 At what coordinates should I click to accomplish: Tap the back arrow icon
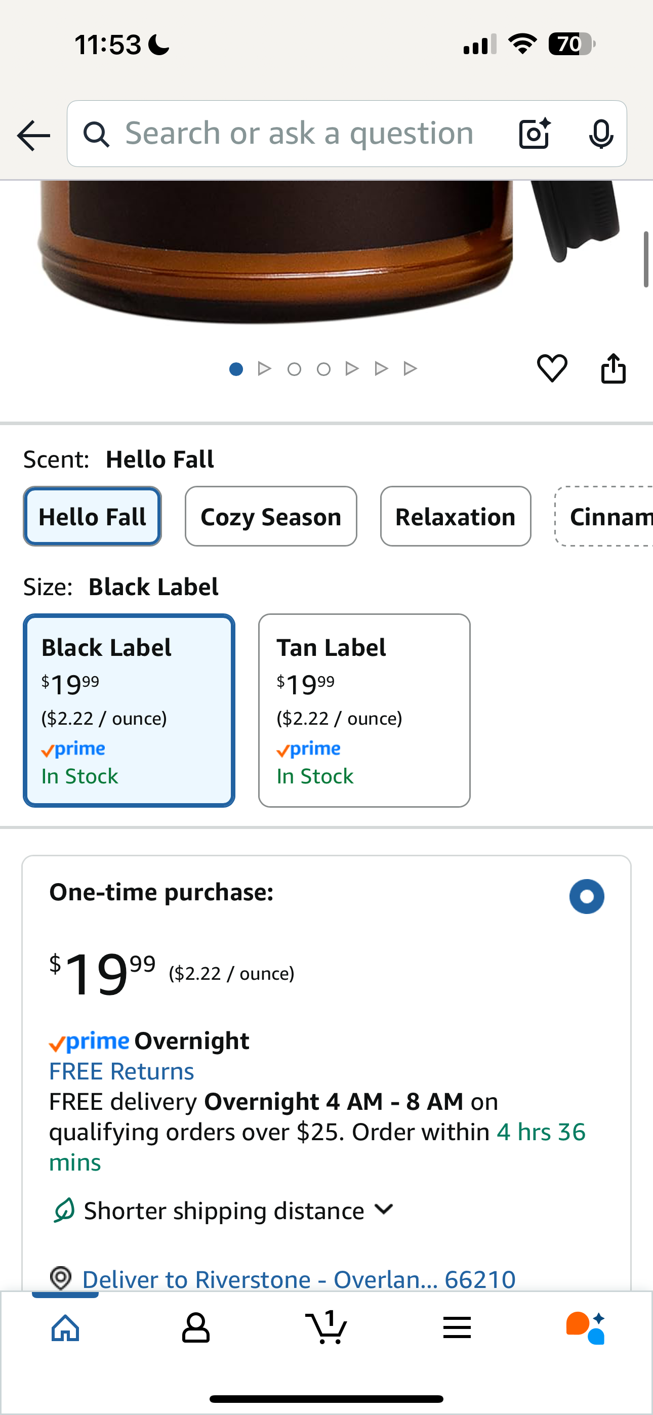point(34,135)
